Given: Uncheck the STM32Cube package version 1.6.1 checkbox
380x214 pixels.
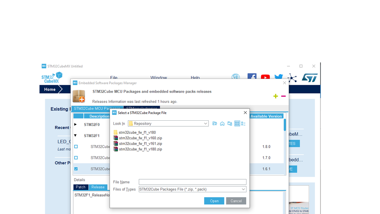Looking at the screenshot, I should [76, 169].
